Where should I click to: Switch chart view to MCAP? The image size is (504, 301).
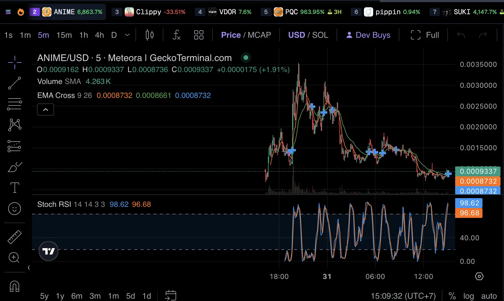pyautogui.click(x=261, y=35)
